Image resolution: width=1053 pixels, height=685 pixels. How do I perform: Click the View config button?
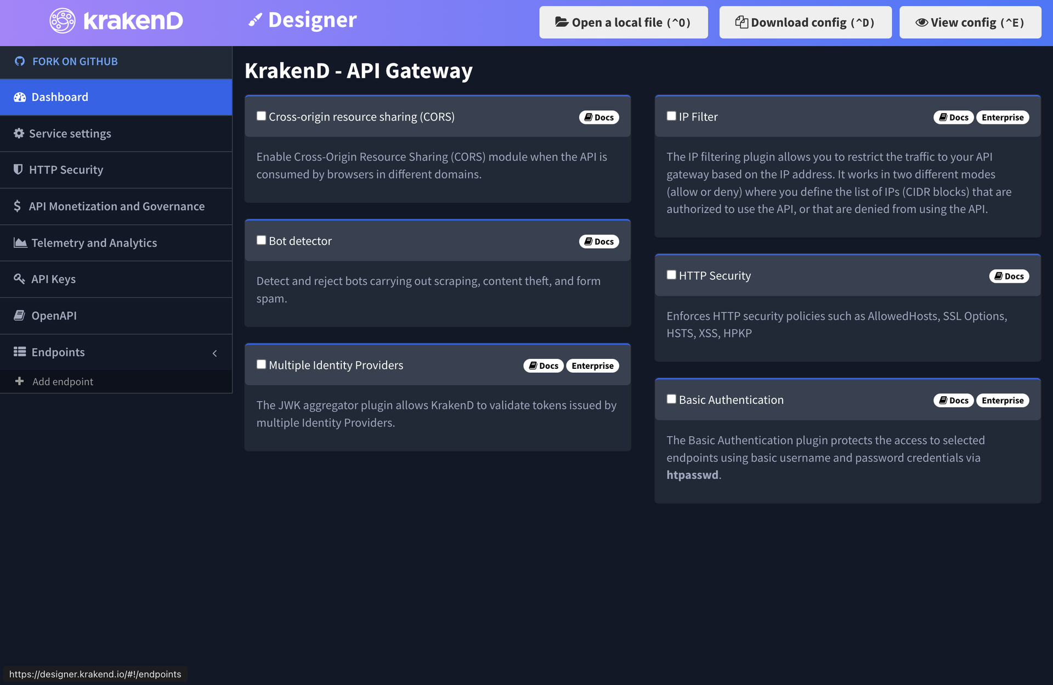tap(970, 22)
